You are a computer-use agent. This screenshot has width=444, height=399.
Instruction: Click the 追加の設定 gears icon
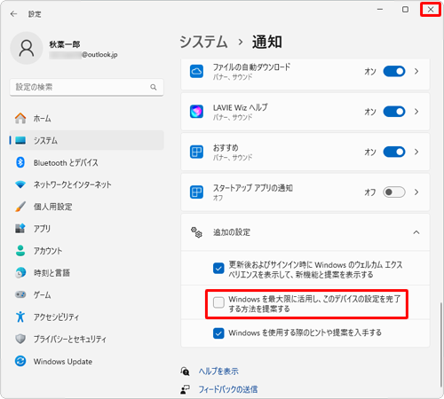pos(196,232)
